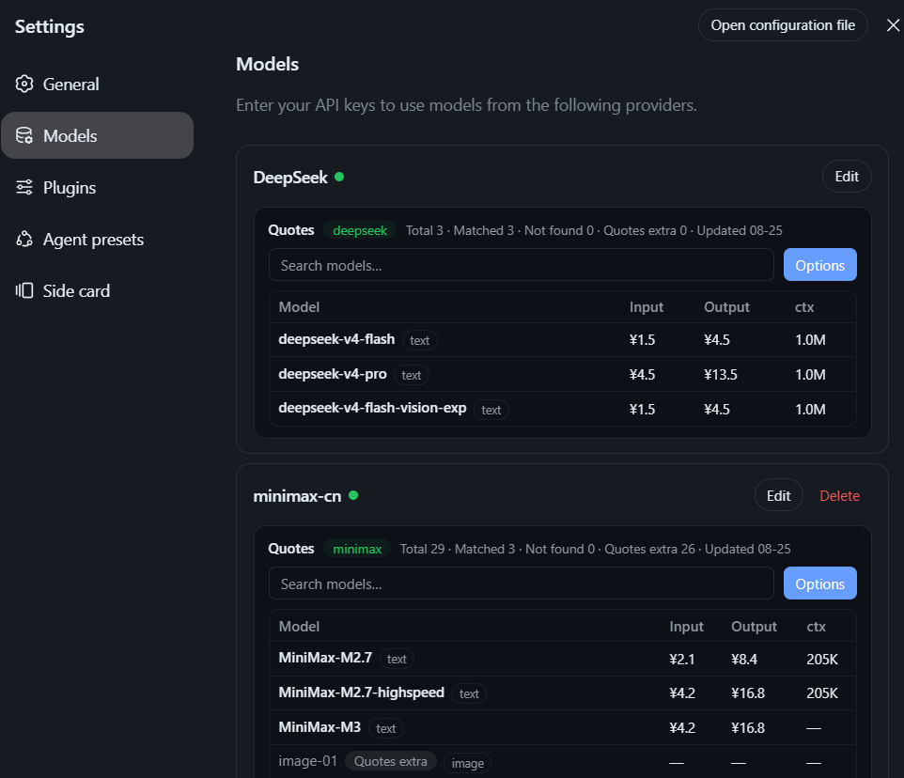The width and height of the screenshot is (904, 778).
Task: Click the Models database icon
Action: pos(24,135)
